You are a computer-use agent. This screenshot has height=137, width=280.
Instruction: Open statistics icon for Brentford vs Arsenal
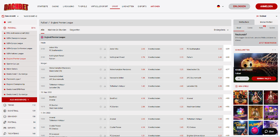tap(105, 99)
